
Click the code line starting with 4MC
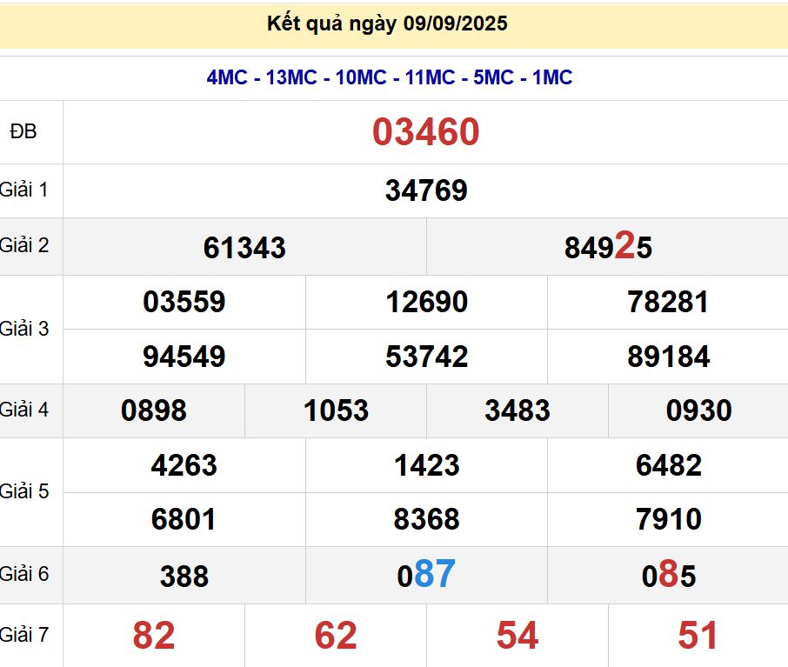pyautogui.click(x=389, y=77)
